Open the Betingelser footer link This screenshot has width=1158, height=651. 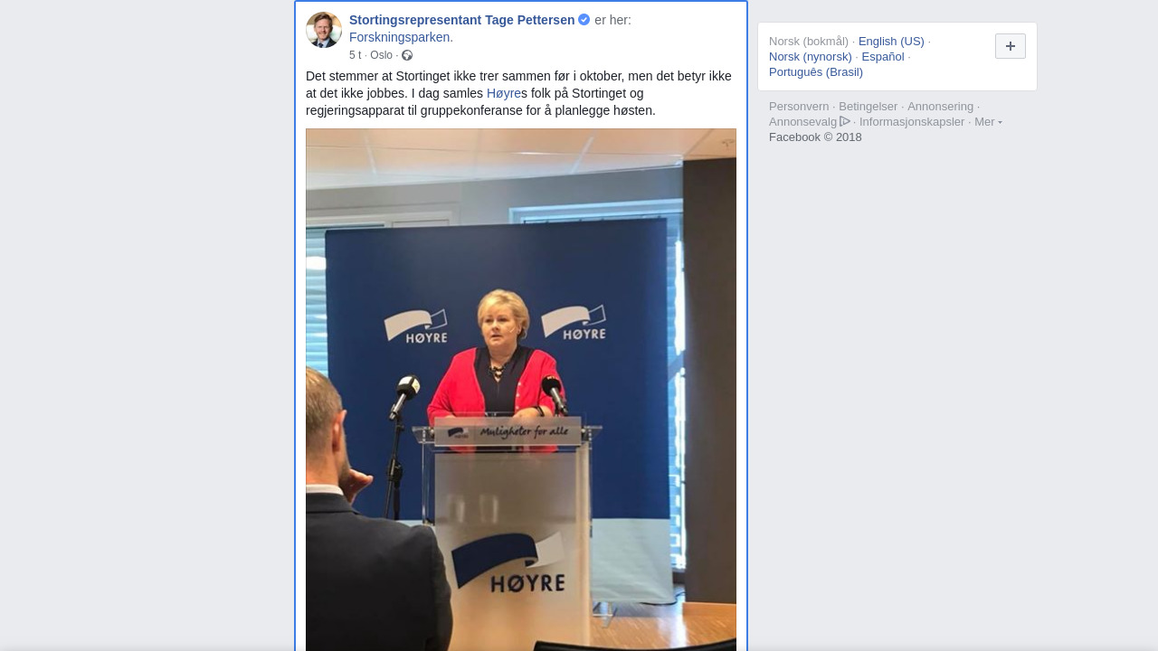868,107
